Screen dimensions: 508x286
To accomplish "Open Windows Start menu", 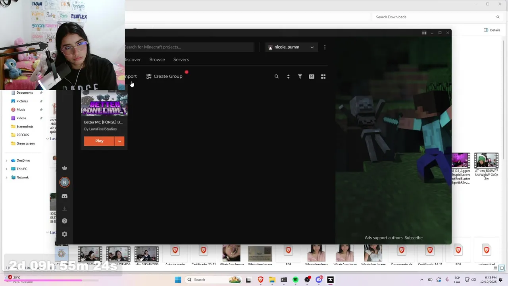I will coord(178,280).
